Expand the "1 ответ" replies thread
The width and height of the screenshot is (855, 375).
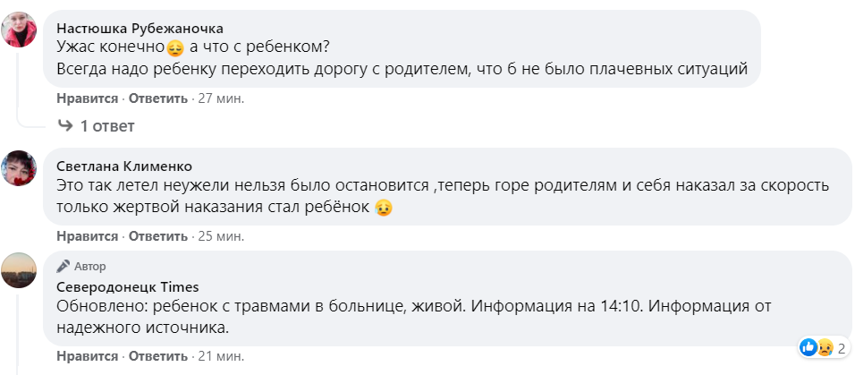[107, 125]
